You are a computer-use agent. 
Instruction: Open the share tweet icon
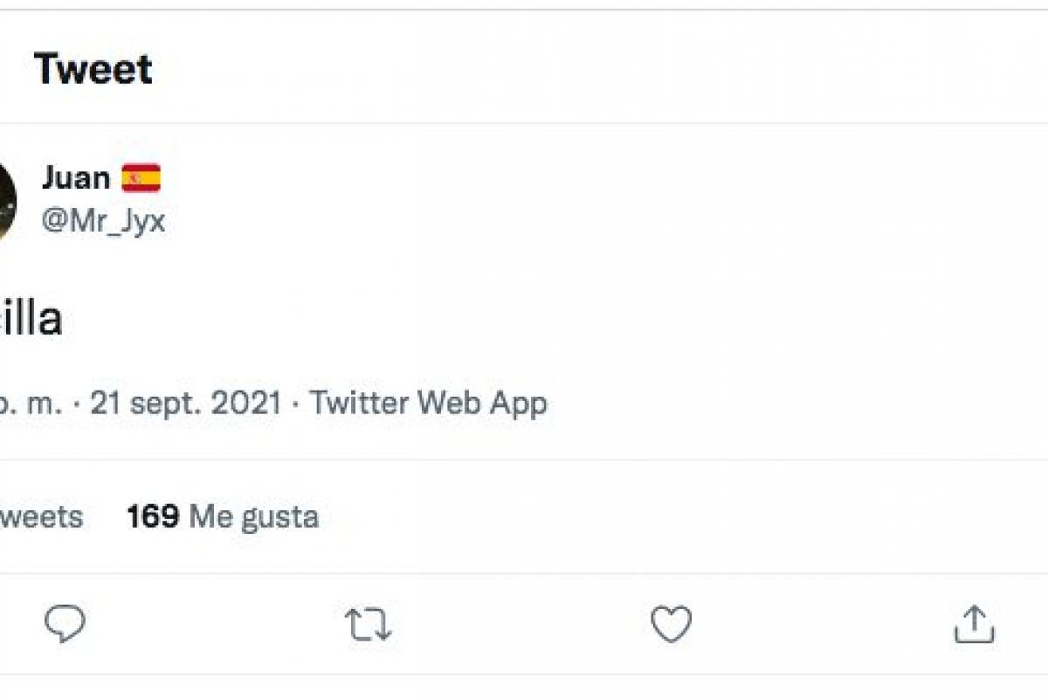coord(974,625)
